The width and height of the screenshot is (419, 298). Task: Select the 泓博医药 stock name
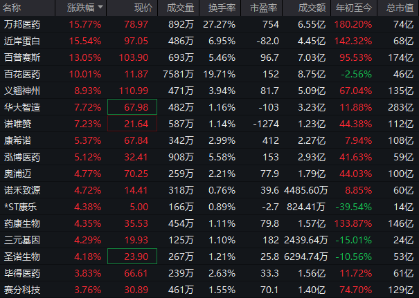(22, 157)
